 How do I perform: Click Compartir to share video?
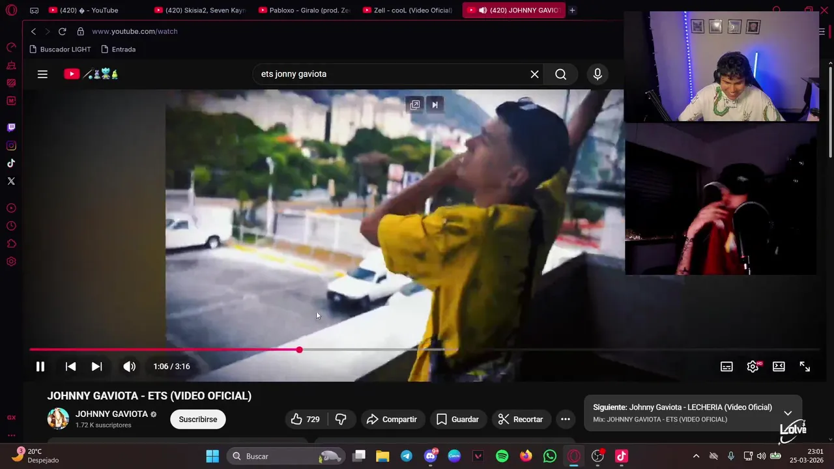tap(392, 419)
